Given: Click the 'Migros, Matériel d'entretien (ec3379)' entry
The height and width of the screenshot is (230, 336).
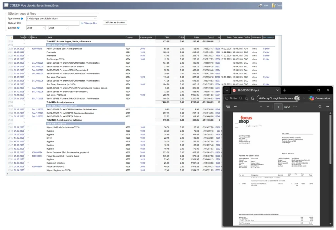Looking at the screenshot, I should [63, 127].
